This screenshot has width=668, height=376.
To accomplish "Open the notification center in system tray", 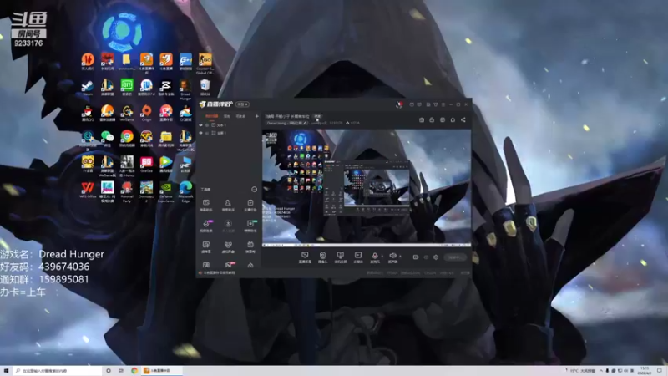I will coord(659,371).
